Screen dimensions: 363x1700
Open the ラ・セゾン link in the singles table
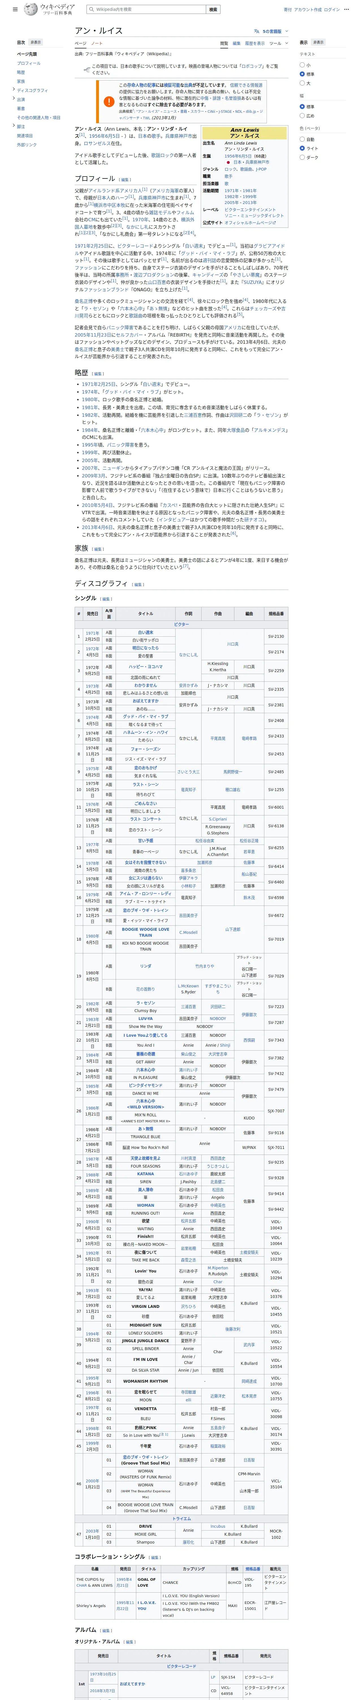point(146,1003)
